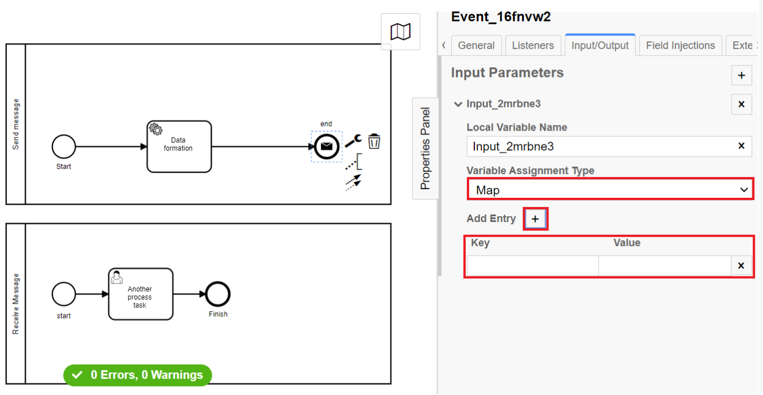Add a map entry with plus button
The height and width of the screenshot is (395, 763).
click(x=535, y=219)
